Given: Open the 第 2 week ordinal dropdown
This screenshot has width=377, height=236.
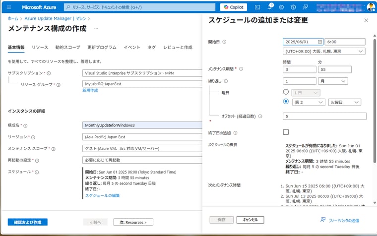Looking at the screenshot, I should click(309, 102).
